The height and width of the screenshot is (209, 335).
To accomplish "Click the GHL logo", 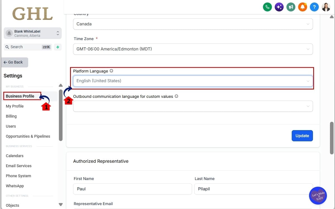I will click(32, 14).
